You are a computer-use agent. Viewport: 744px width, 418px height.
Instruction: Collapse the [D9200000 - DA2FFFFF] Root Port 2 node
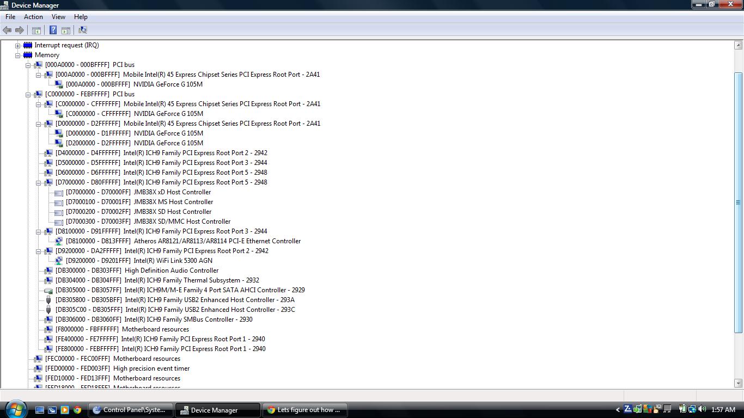38,251
